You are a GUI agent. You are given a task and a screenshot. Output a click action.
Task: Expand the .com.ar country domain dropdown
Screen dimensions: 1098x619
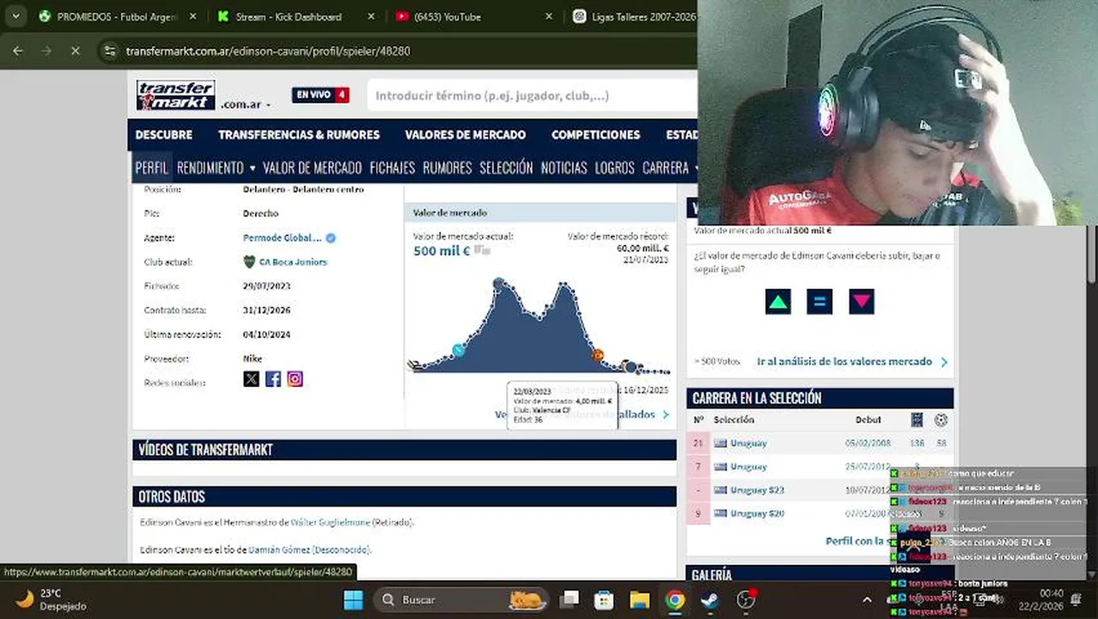(246, 105)
